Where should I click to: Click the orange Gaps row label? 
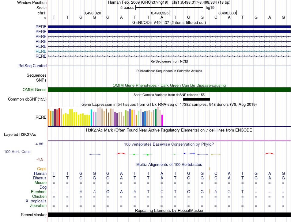pyautogui.click(x=42, y=169)
